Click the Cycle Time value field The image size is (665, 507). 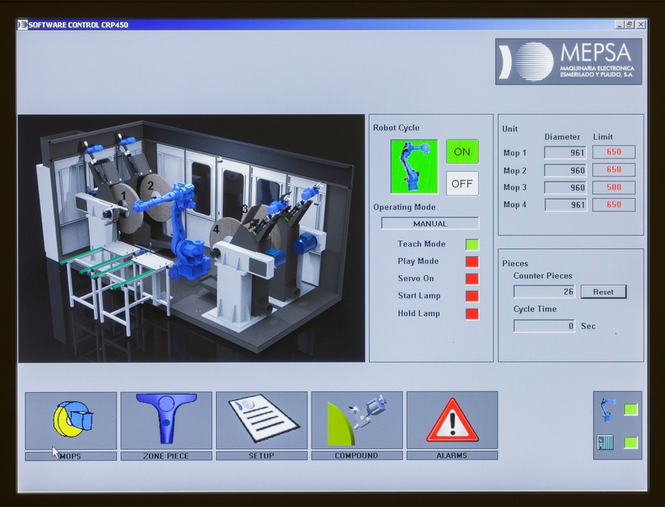[x=544, y=326]
